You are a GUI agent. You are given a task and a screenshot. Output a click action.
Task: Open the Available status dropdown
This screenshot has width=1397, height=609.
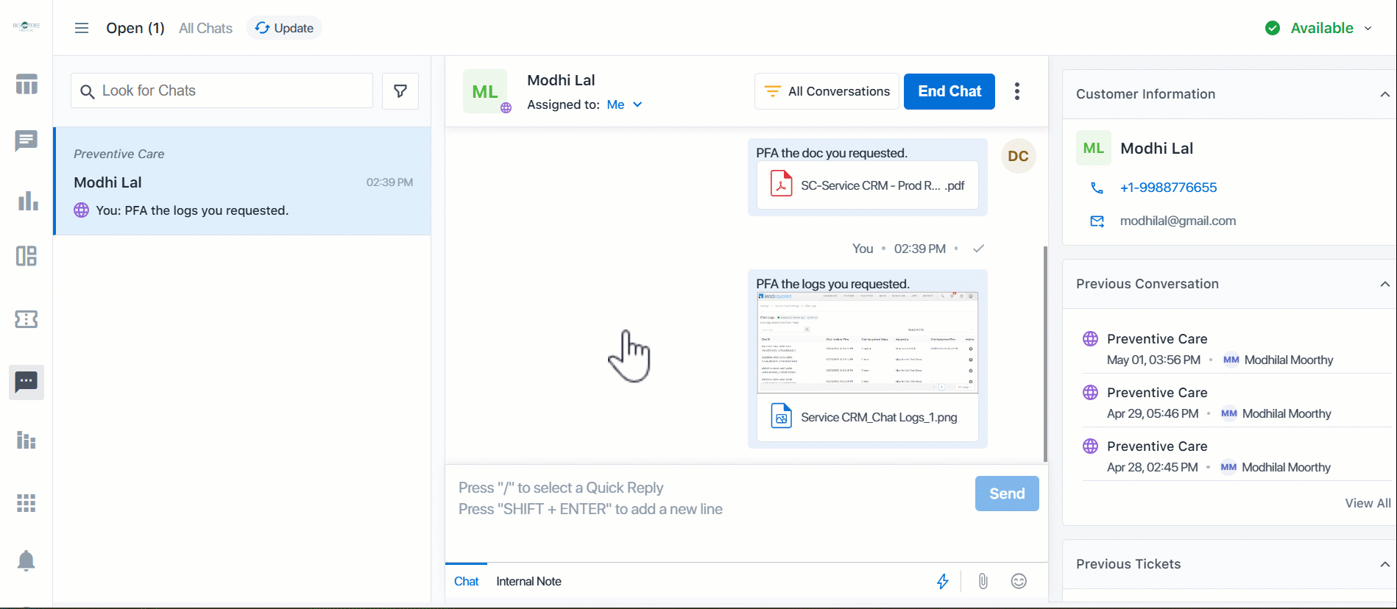tap(1368, 28)
